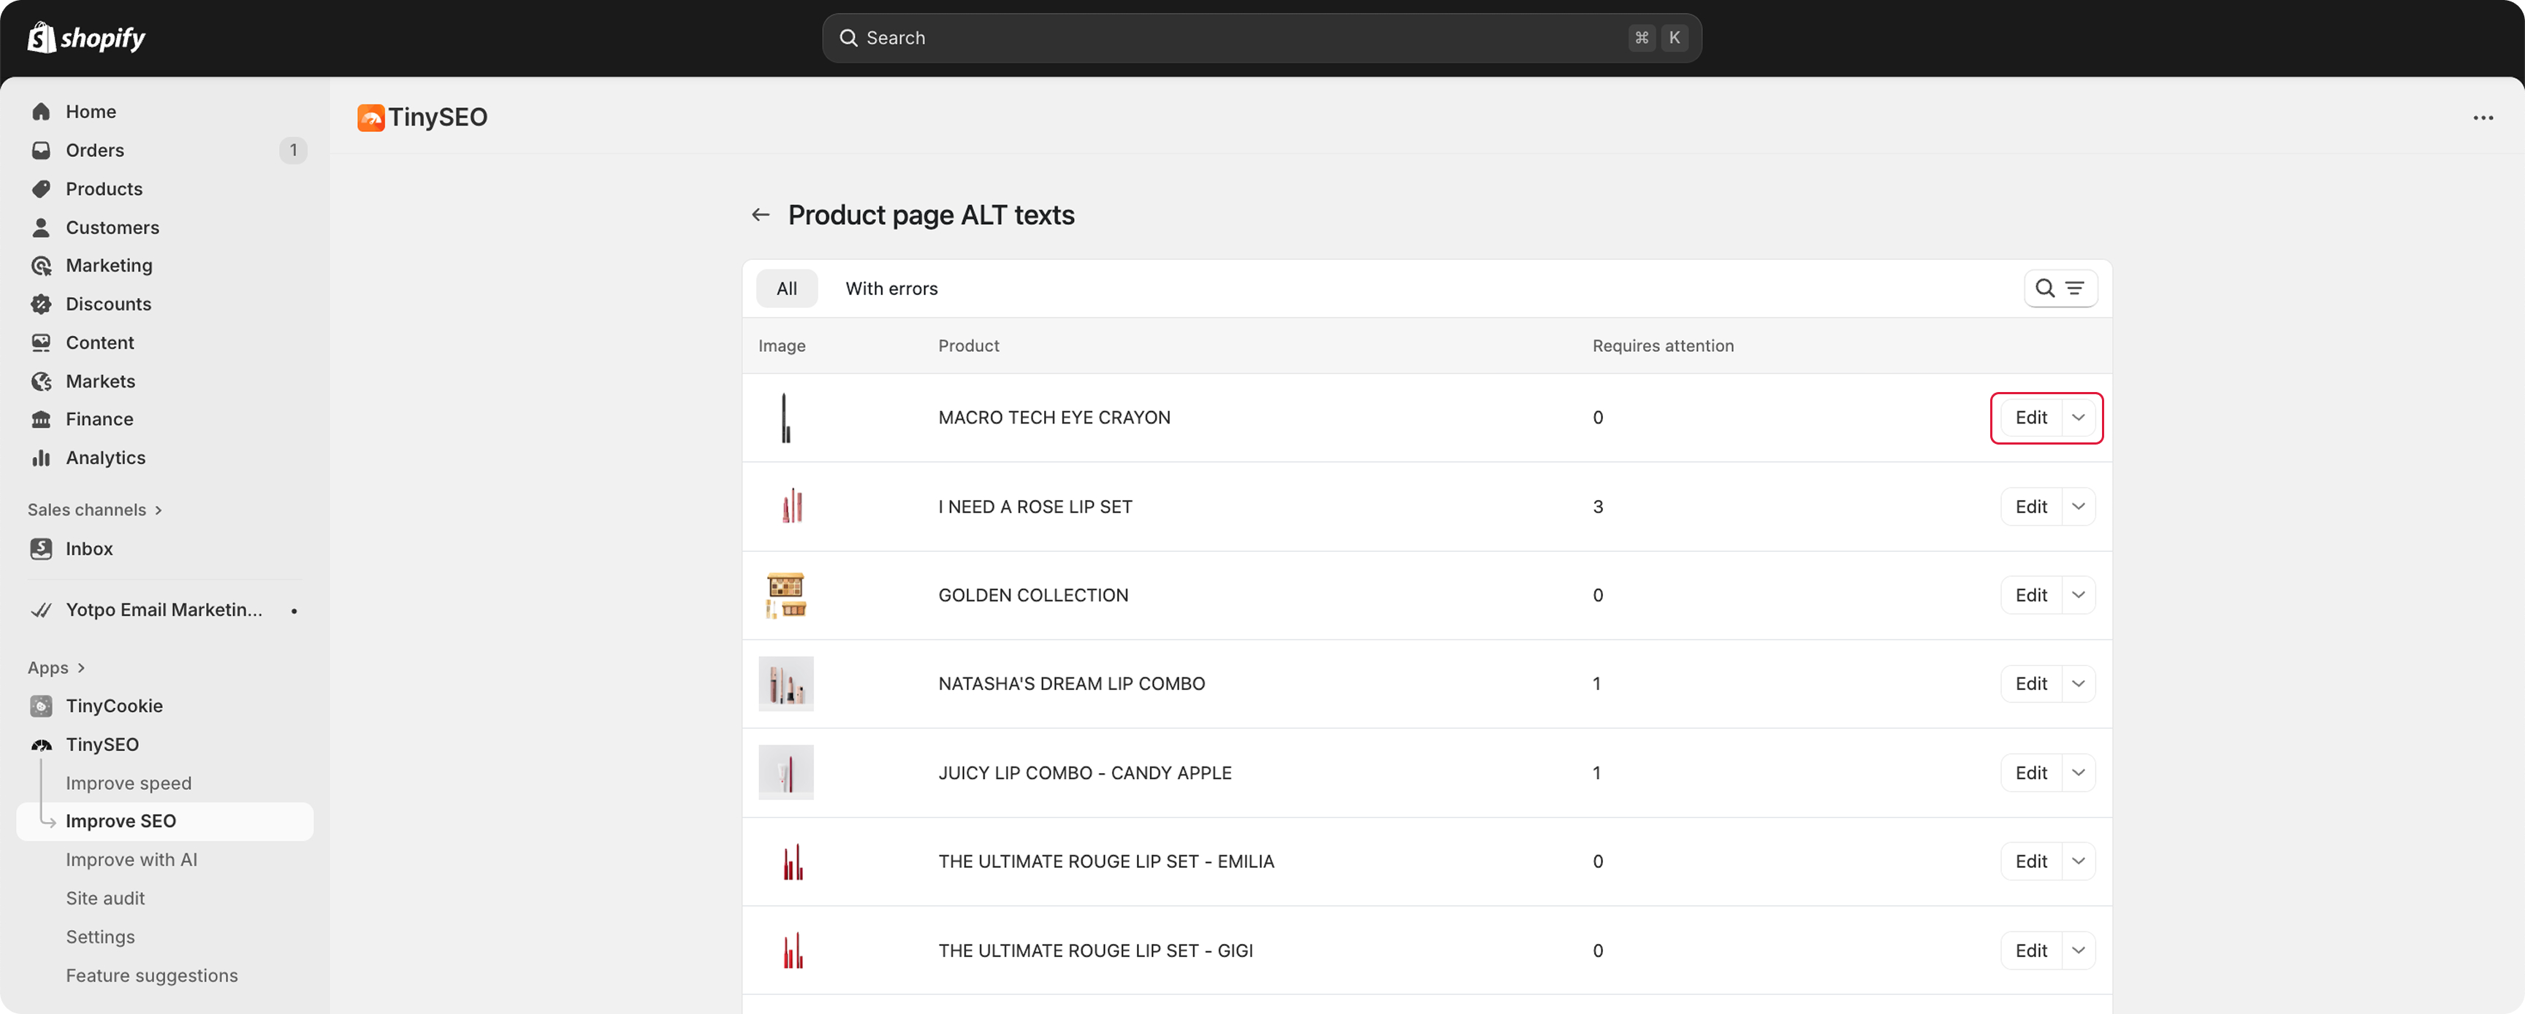Go to the Inbox

tap(89, 549)
